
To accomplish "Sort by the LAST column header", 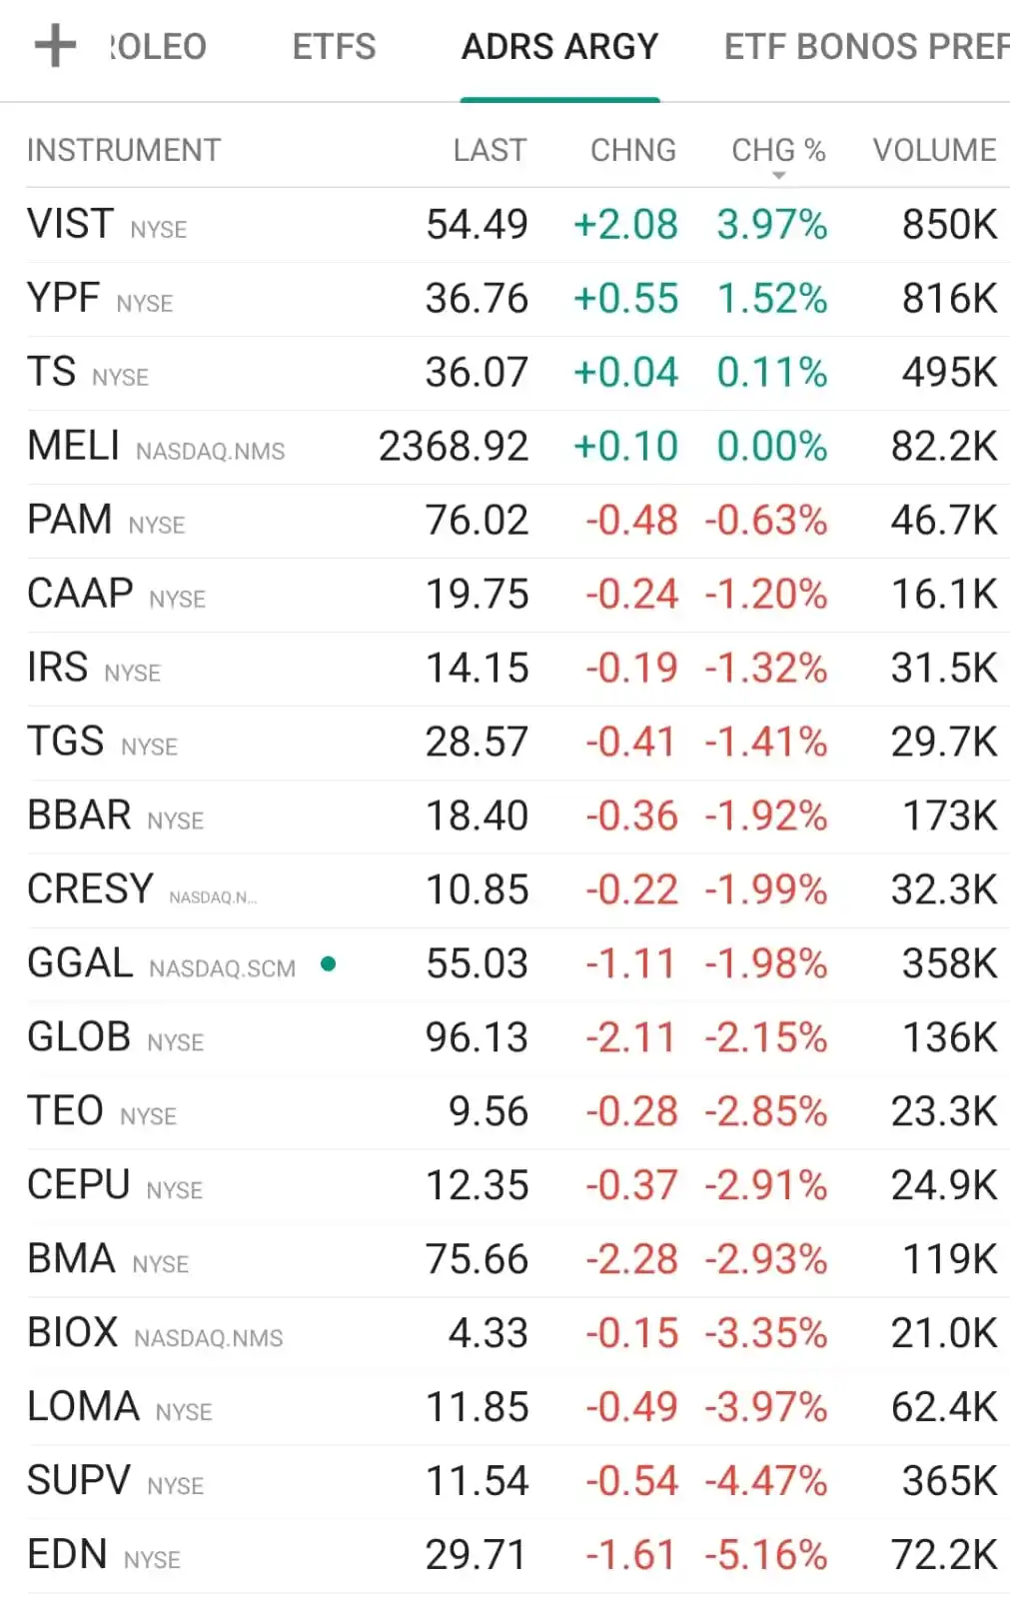I will (489, 150).
